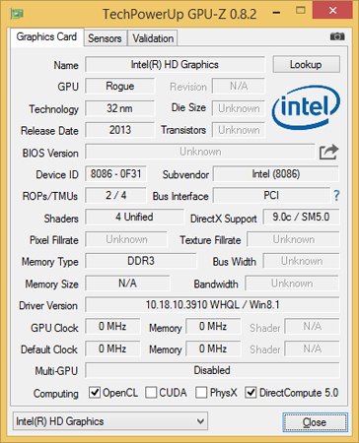Click the GPU Clock row Memory 0 MHz field
This screenshot has height=443, width=359.
tap(213, 327)
